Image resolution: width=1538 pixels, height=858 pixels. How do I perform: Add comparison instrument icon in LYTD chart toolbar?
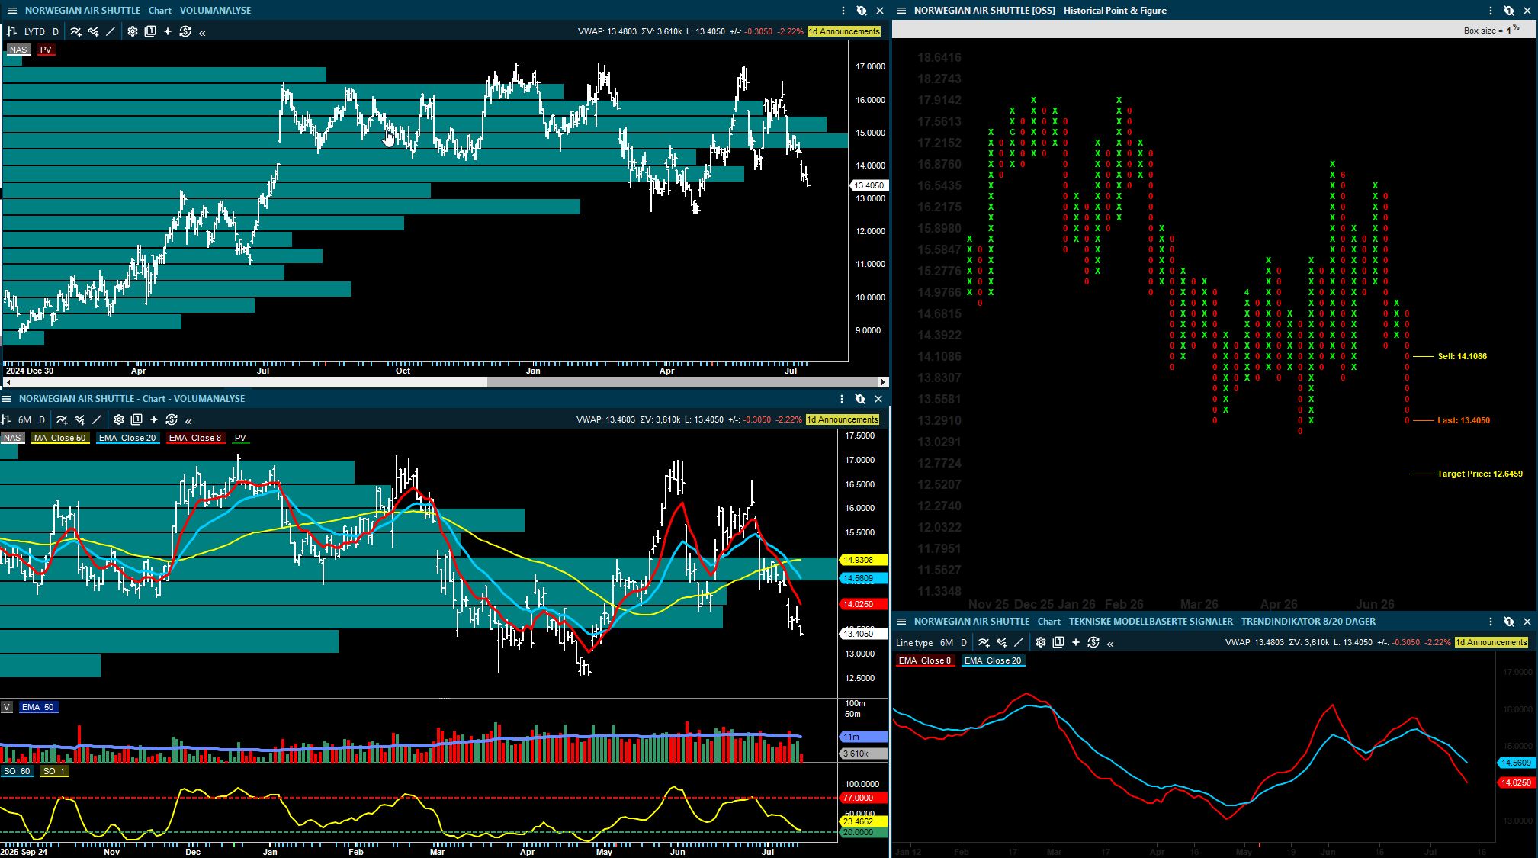(x=93, y=31)
